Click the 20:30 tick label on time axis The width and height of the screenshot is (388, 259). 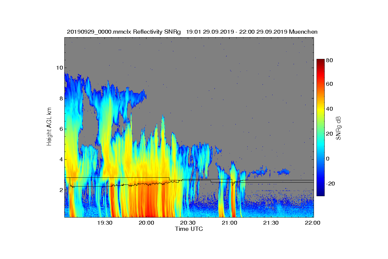[188, 223]
